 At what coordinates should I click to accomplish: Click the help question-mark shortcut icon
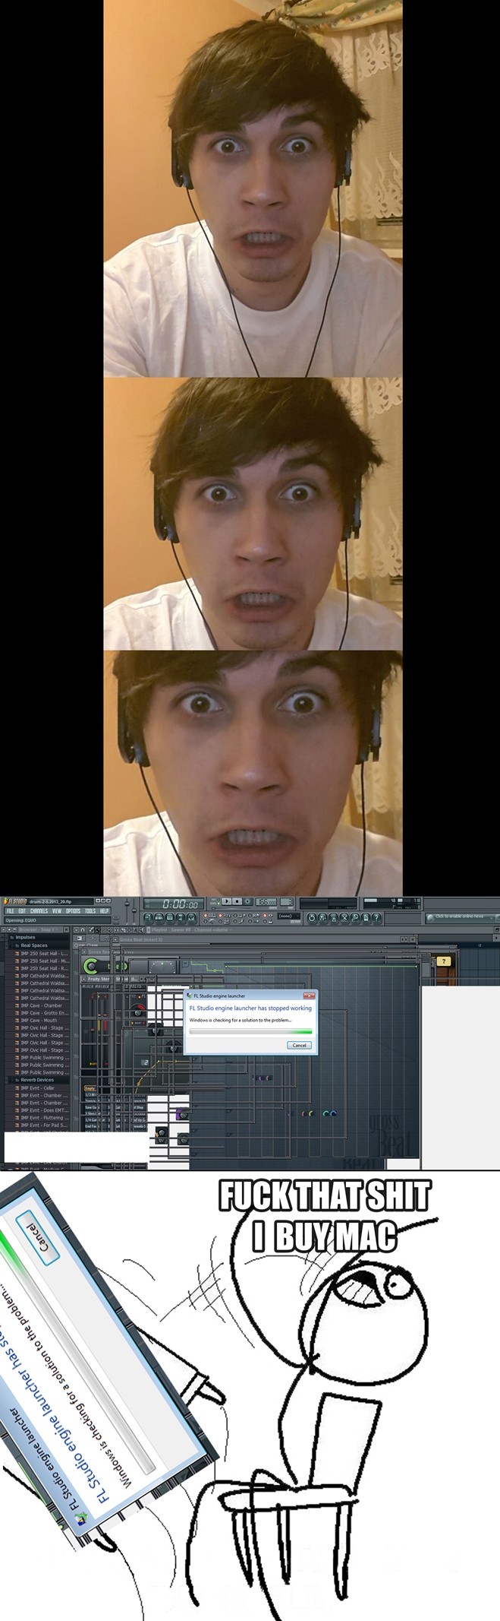pyautogui.click(x=377, y=918)
